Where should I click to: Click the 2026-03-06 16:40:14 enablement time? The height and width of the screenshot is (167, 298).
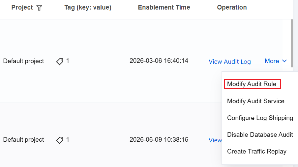(x=159, y=61)
